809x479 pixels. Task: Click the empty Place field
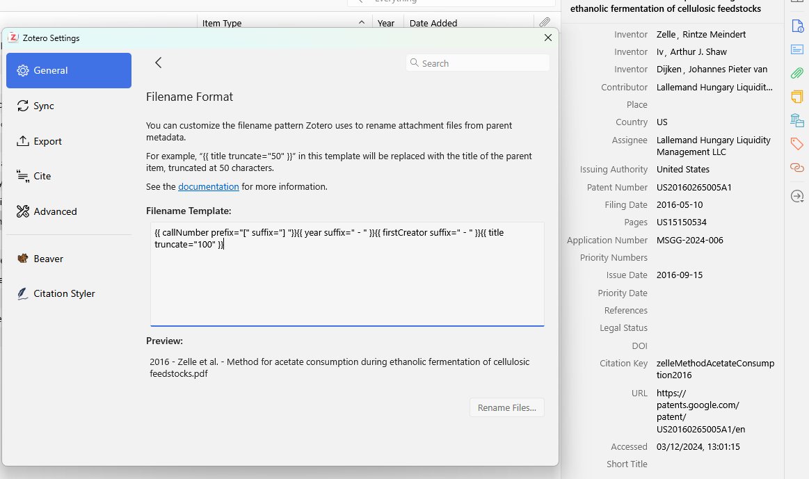714,105
